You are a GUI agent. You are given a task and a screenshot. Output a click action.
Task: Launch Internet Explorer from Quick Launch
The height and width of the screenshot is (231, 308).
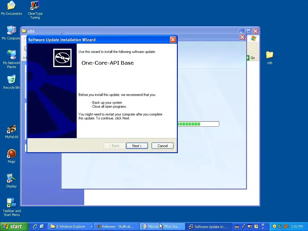pyautogui.click(x=35, y=226)
